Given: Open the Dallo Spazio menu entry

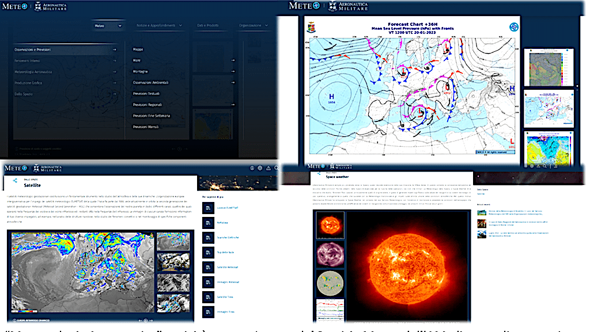Looking at the screenshot, I should (x=24, y=94).
